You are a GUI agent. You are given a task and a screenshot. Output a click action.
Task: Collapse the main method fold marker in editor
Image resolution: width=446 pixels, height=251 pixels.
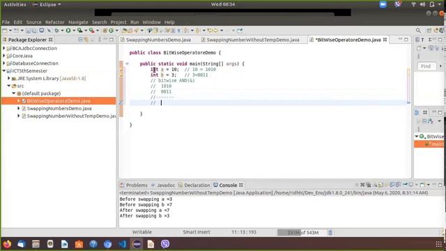click(x=127, y=63)
